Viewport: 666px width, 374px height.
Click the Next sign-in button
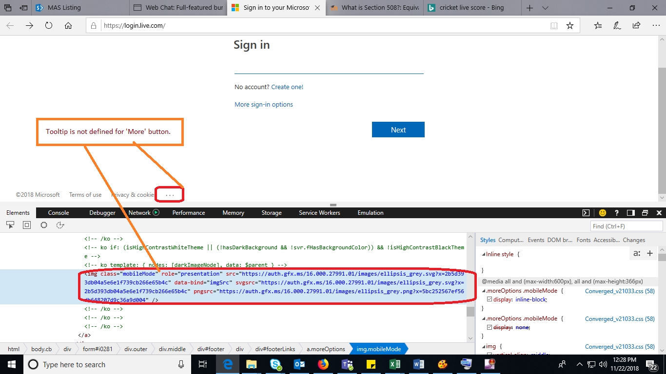coord(398,130)
